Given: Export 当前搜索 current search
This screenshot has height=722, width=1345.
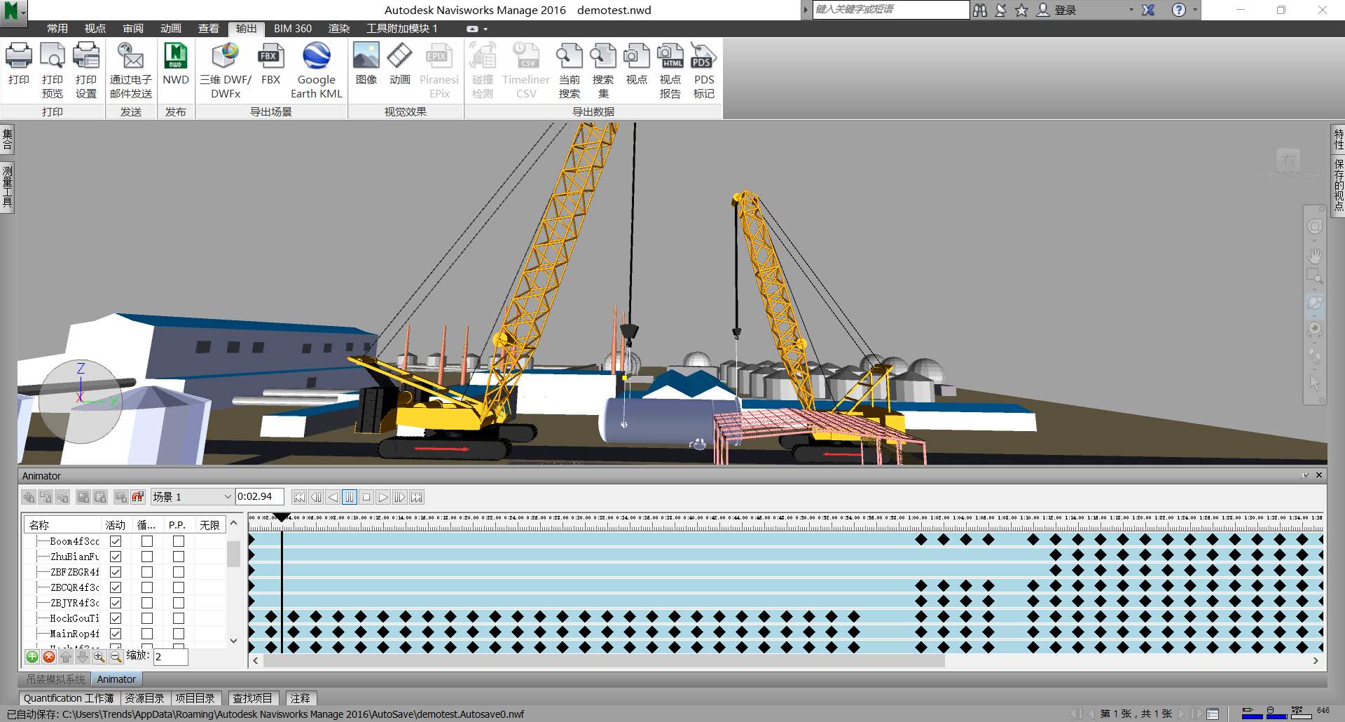Looking at the screenshot, I should pyautogui.click(x=570, y=71).
